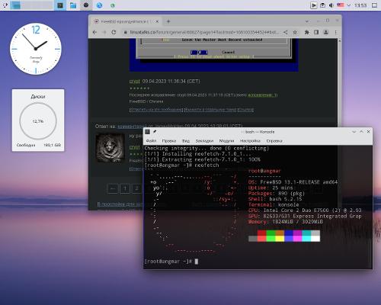Screen dimensions: 381x305
Task: Click the forum user avatar image
Action: pyautogui.click(x=110, y=148)
